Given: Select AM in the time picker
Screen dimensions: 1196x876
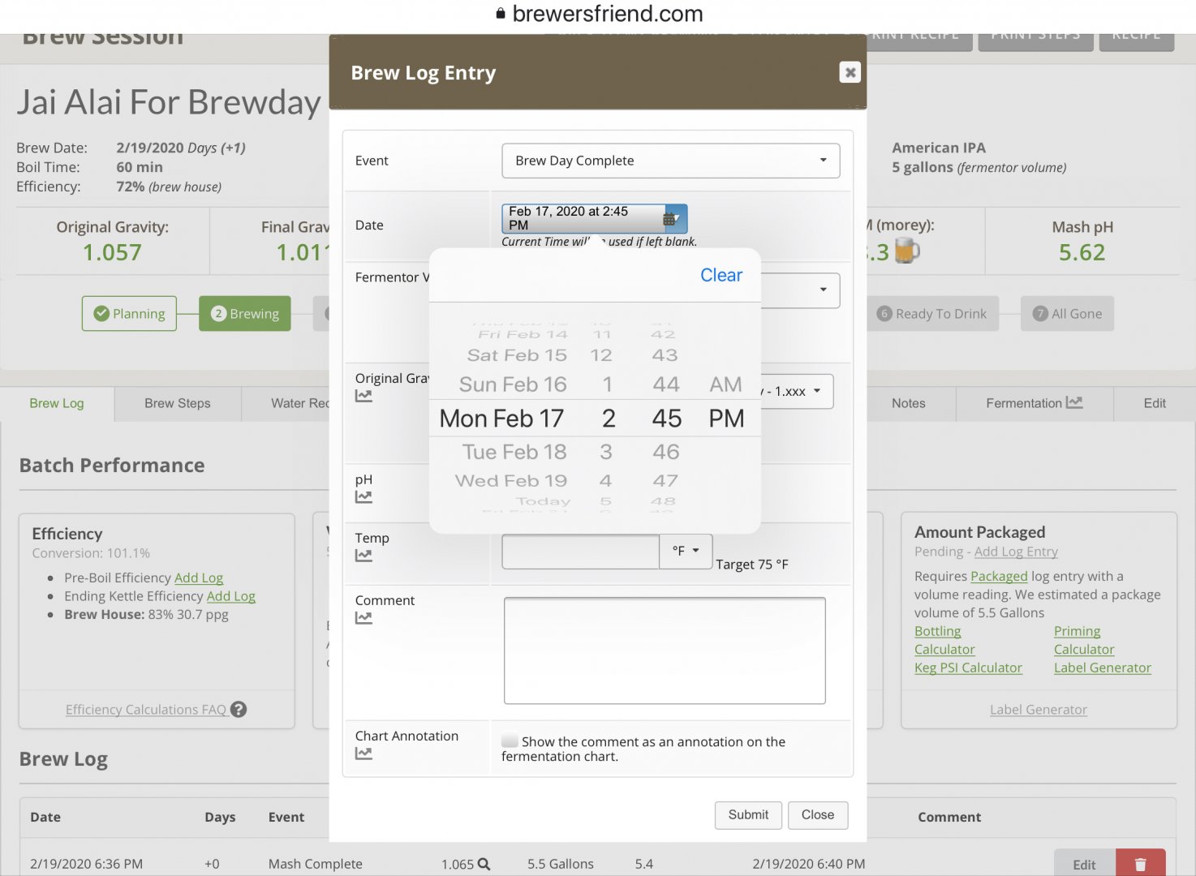Looking at the screenshot, I should point(725,384).
